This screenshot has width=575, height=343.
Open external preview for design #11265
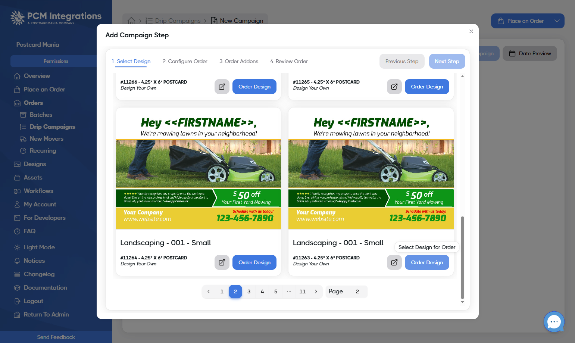tap(394, 87)
